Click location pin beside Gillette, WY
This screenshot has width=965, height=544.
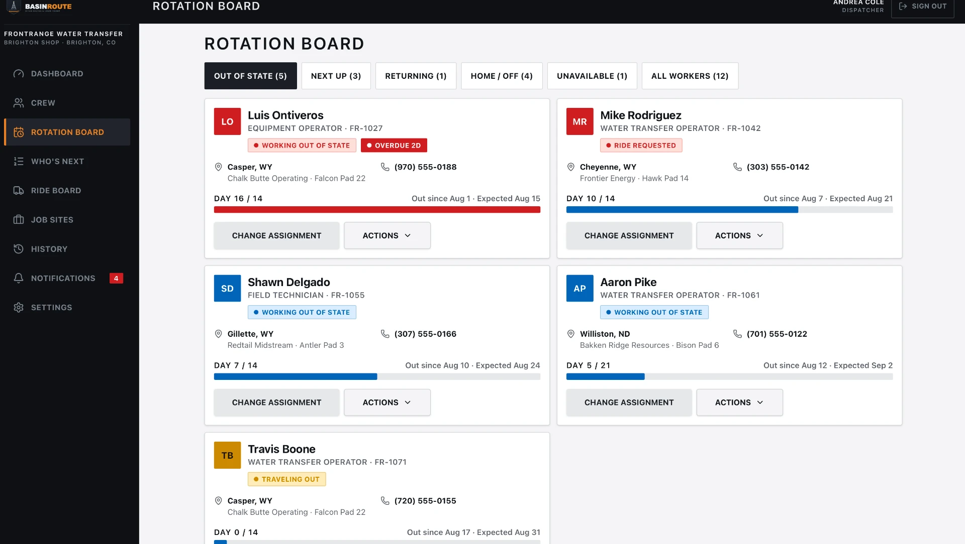(219, 334)
